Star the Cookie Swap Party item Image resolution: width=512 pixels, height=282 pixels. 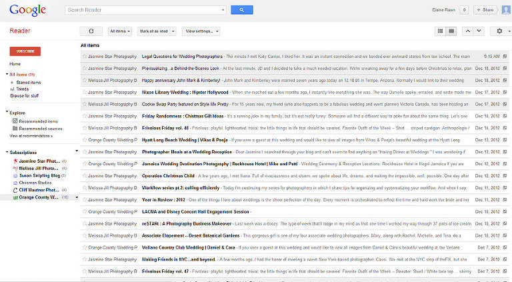pyautogui.click(x=85, y=104)
